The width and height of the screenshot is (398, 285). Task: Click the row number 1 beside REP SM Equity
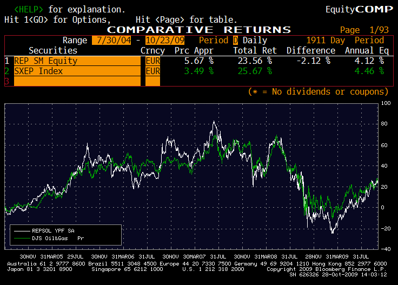point(7,61)
